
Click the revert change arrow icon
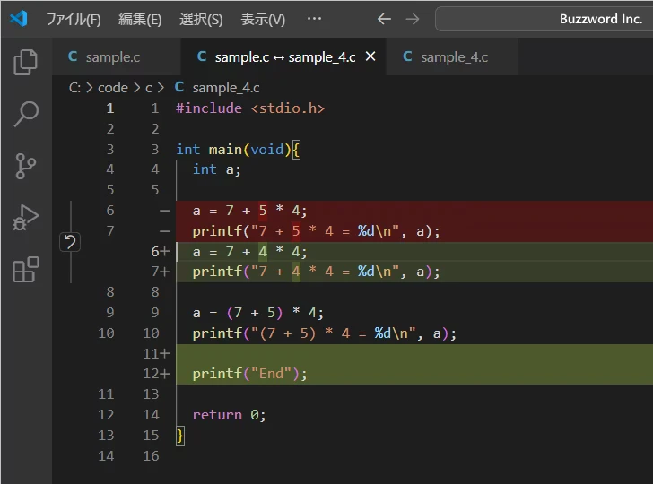pos(70,242)
